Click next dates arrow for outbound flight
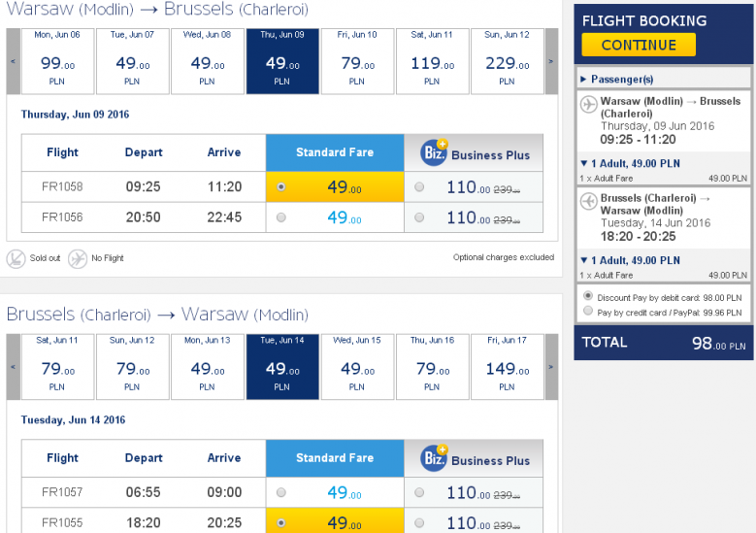 point(551,61)
